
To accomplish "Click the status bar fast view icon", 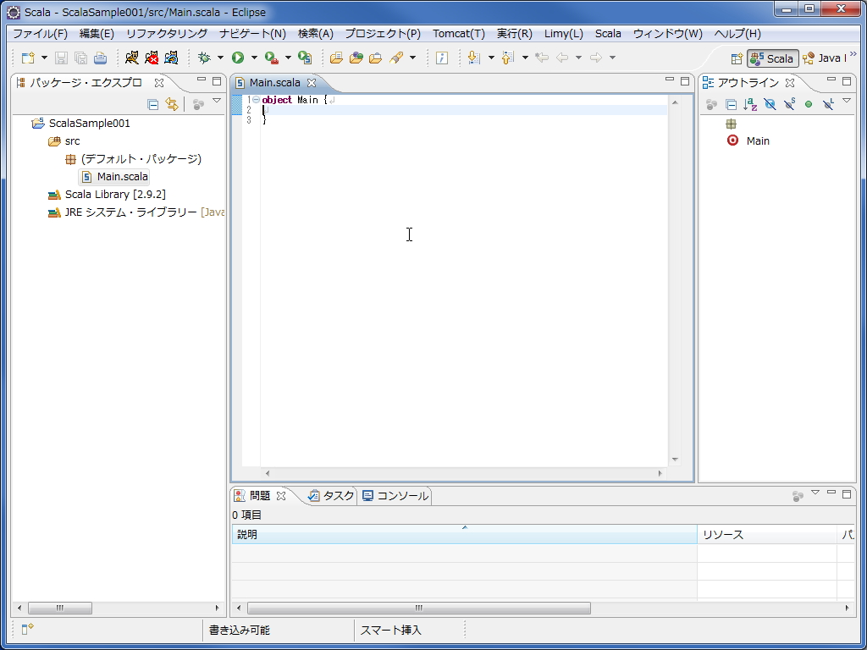I will (27, 629).
